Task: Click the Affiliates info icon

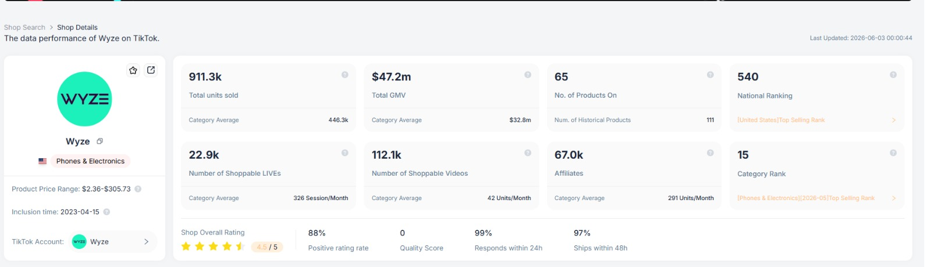Action: pos(710,153)
